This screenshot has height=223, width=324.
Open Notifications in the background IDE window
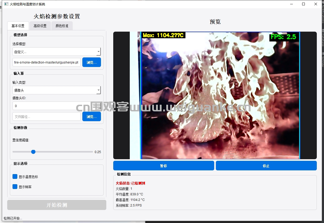tap(323, 12)
